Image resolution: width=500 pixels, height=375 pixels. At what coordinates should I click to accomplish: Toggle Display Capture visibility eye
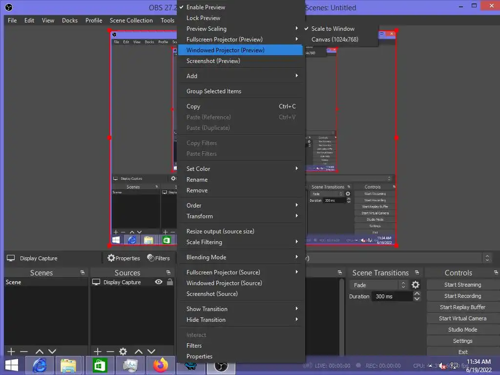coord(159,282)
